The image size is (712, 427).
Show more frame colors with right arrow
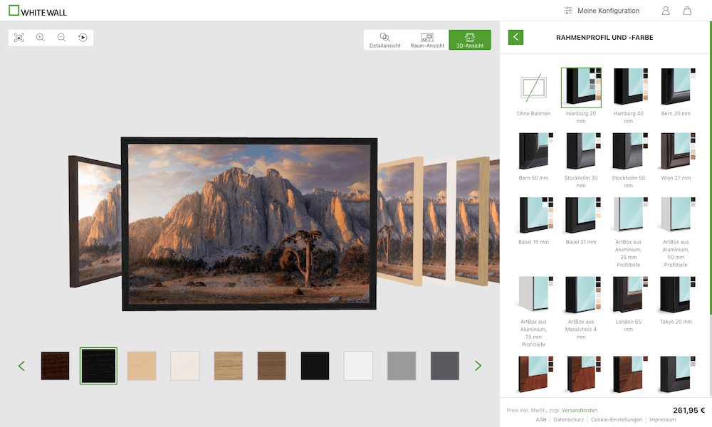[x=478, y=366]
